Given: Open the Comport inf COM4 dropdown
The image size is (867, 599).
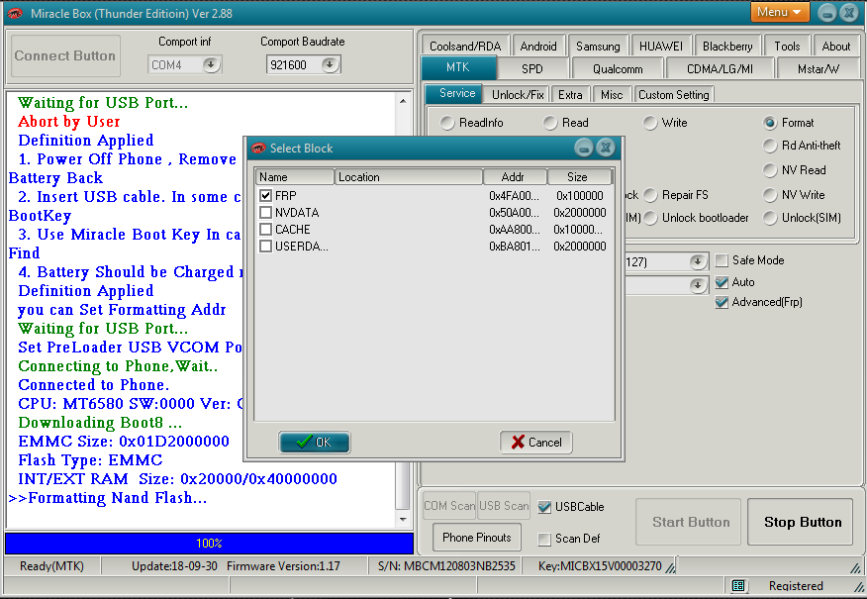Looking at the screenshot, I should (211, 64).
